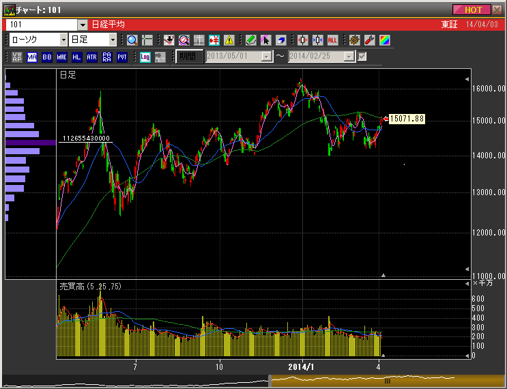The height and width of the screenshot is (389, 507).
Task: Enable the PVT indicator
Action: [x=122, y=57]
